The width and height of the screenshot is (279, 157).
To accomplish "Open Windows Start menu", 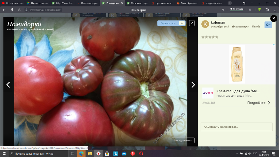I will pyautogui.click(x=4, y=154).
